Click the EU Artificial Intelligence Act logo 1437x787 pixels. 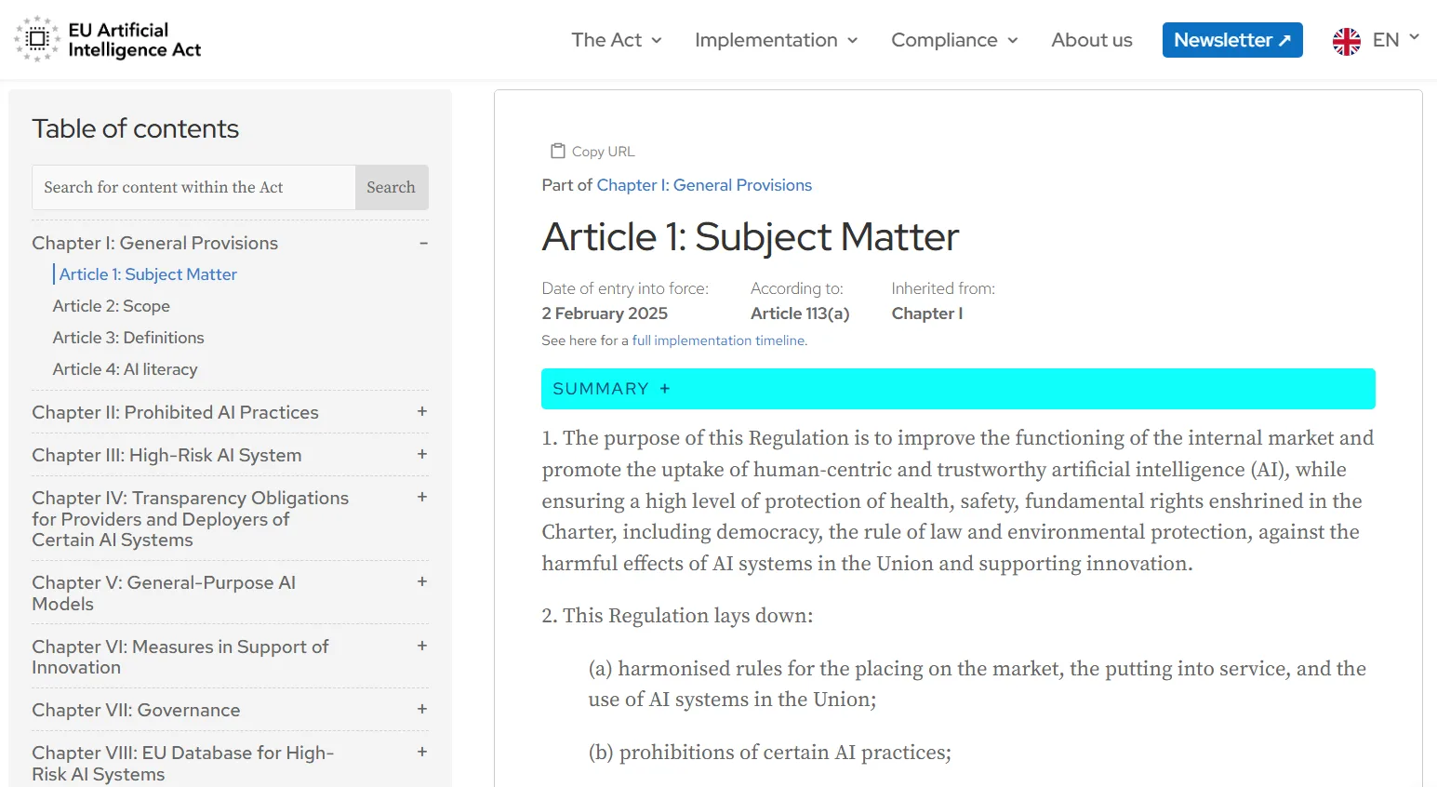tap(108, 39)
